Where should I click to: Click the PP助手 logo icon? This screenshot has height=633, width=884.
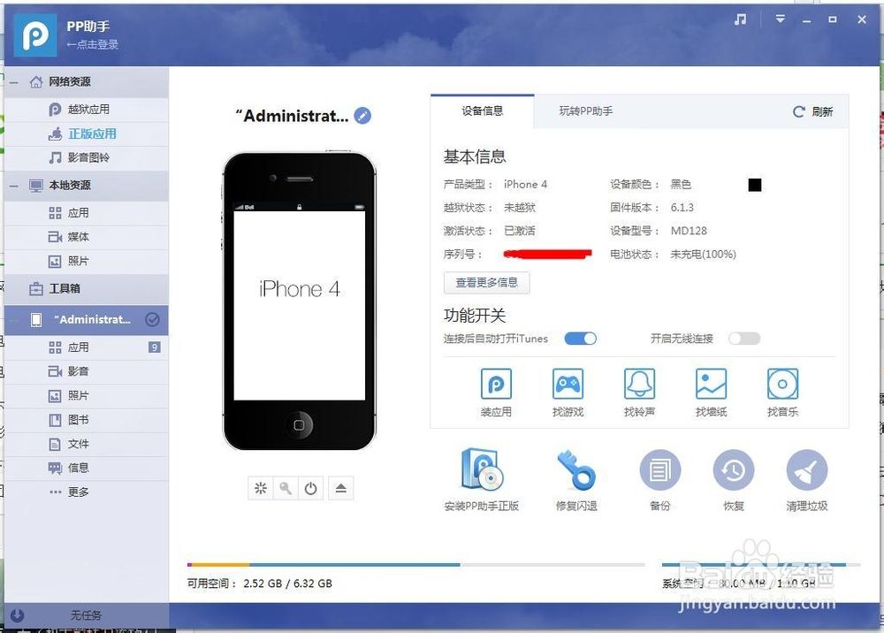coord(35,35)
